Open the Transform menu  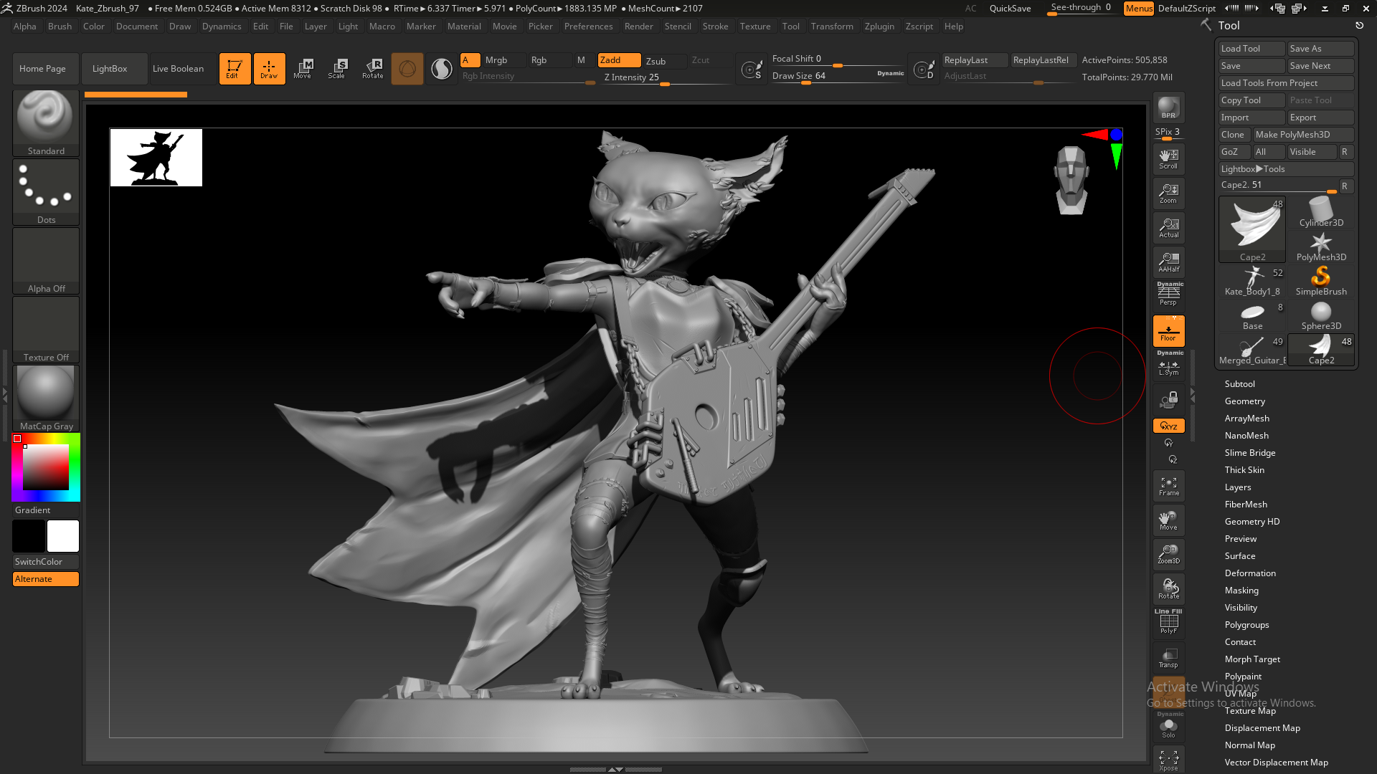tap(832, 27)
